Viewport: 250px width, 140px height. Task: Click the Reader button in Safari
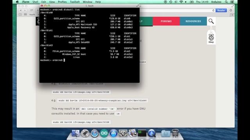coord(221,10)
